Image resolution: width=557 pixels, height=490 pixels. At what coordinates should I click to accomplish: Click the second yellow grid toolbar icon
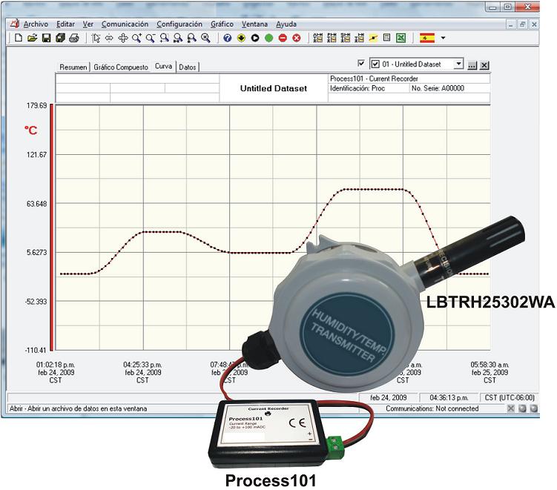pyautogui.click(x=332, y=38)
